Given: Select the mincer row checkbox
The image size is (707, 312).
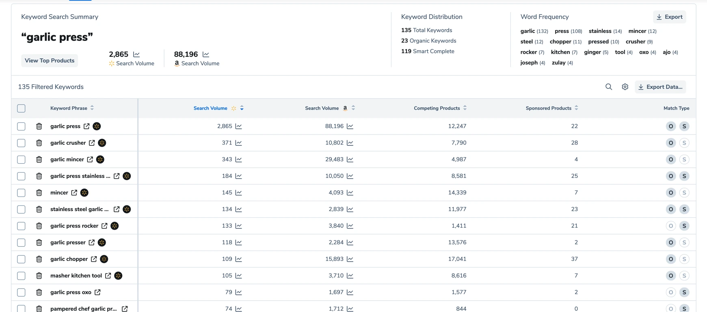Looking at the screenshot, I should click(21, 193).
